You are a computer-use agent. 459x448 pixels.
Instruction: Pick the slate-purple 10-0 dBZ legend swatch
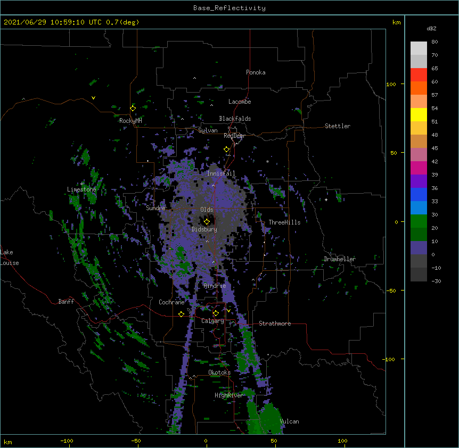coord(419,248)
